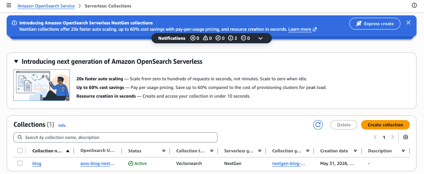This screenshot has height=174, width=424.
Task: Go to next page of collections
Action: click(x=393, y=137)
